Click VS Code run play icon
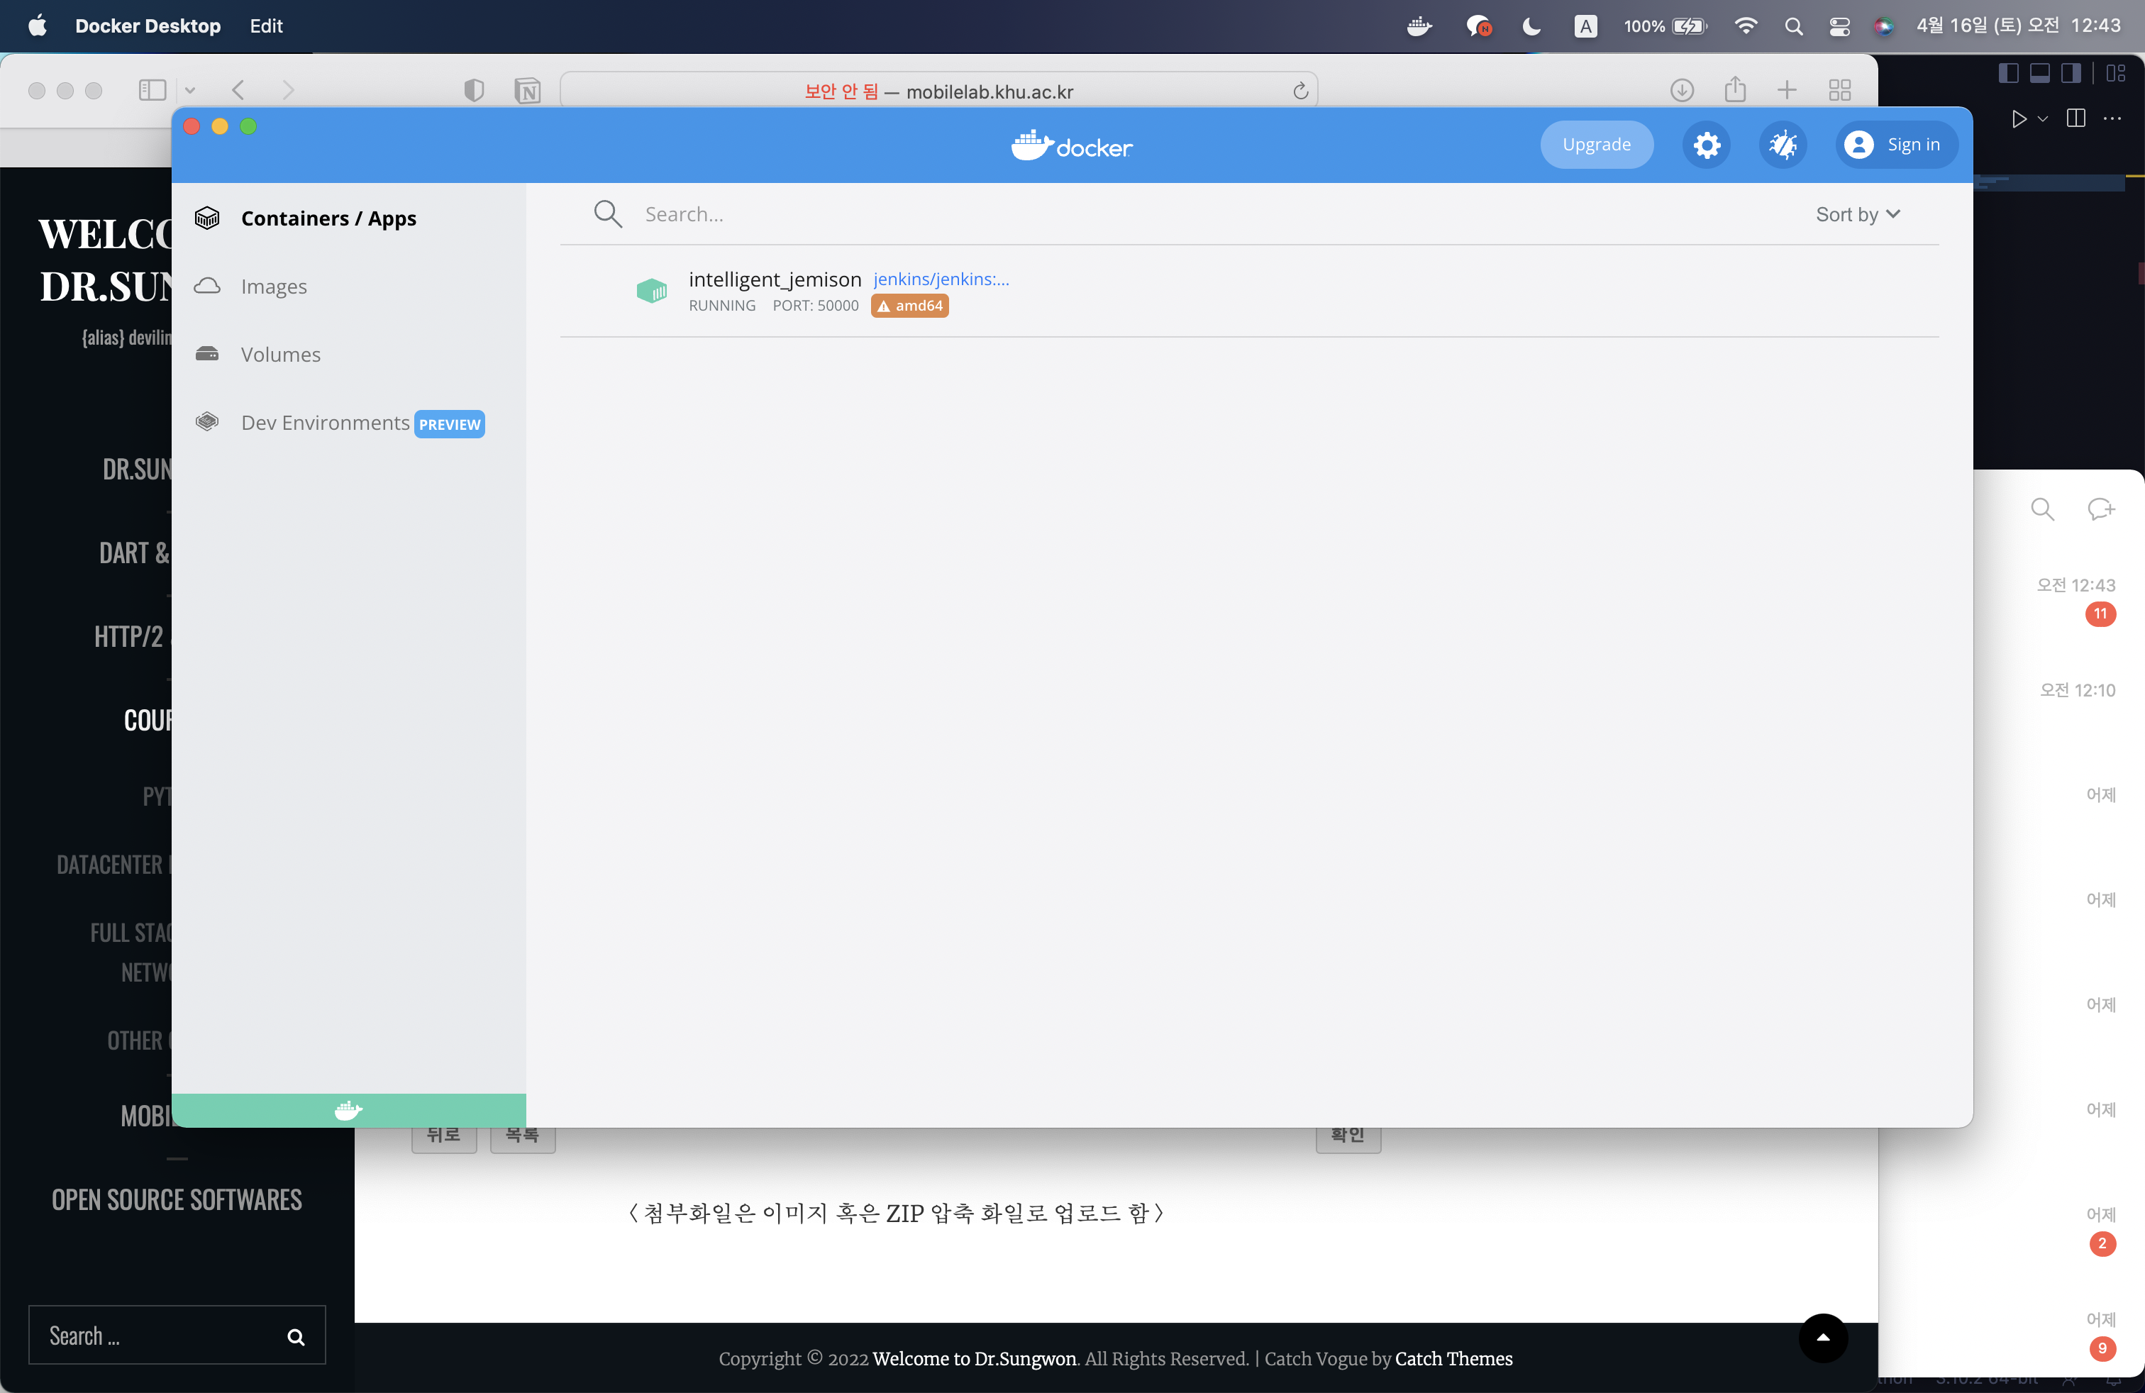2145x1393 pixels. [2019, 119]
